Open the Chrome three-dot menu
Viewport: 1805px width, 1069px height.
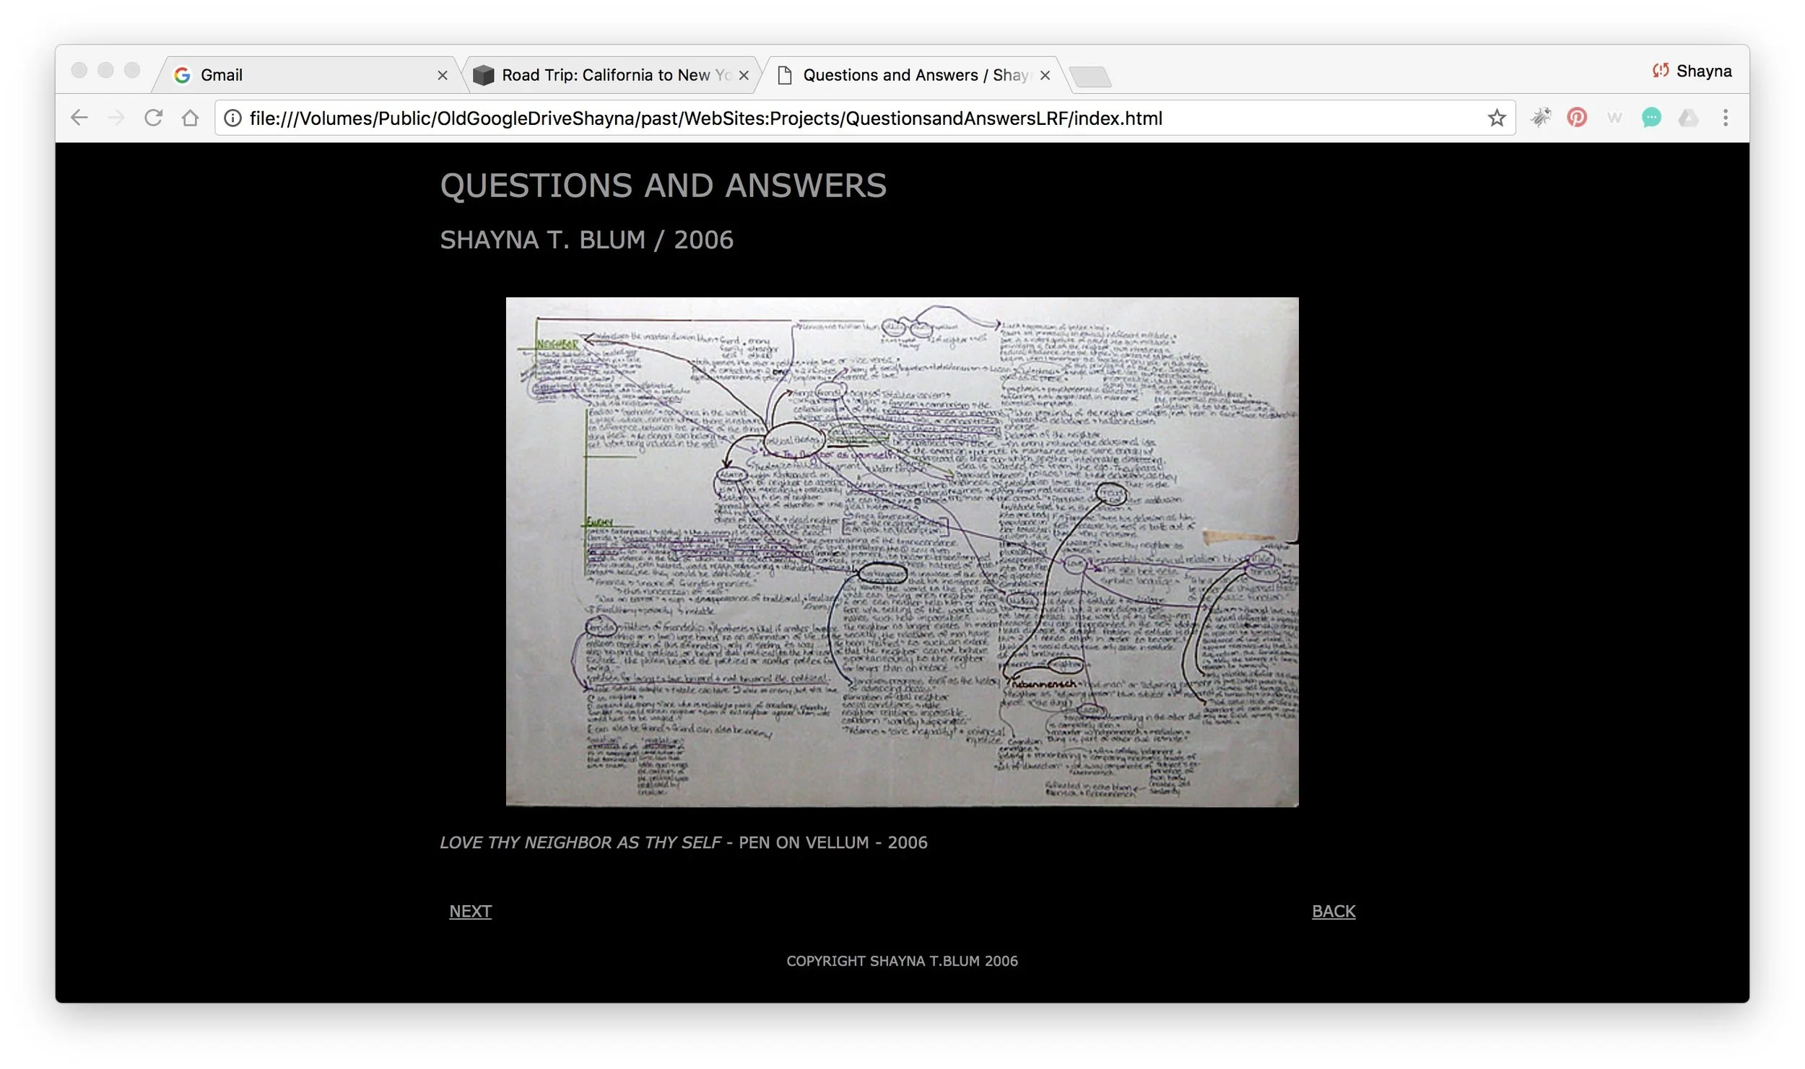click(1725, 118)
